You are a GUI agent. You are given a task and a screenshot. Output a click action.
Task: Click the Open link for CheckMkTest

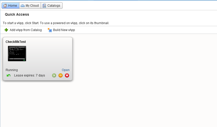[x=65, y=70]
